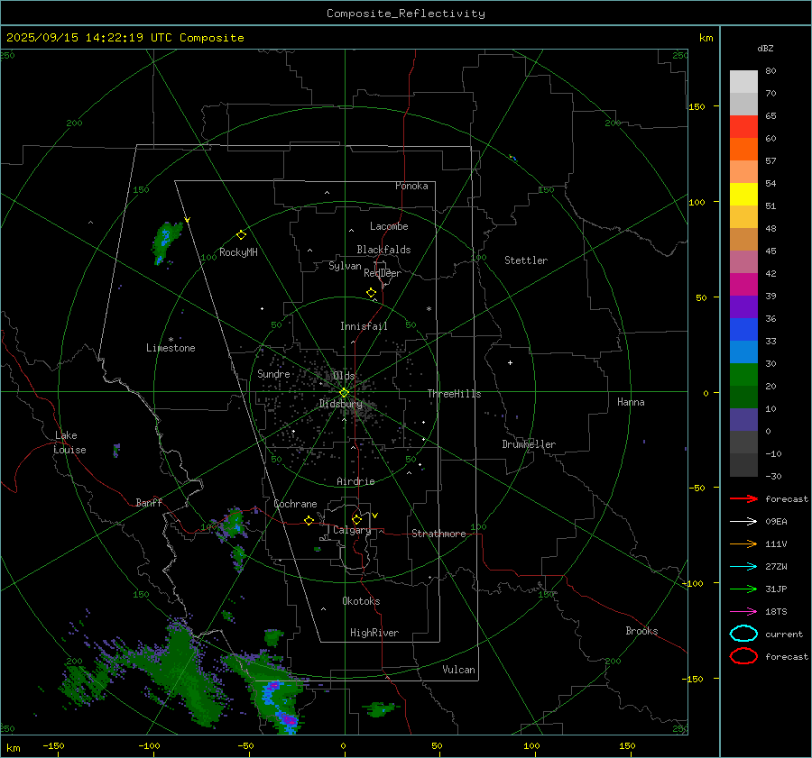Click the purple storm cell core at bottom
The image size is (812, 758).
pos(288,720)
